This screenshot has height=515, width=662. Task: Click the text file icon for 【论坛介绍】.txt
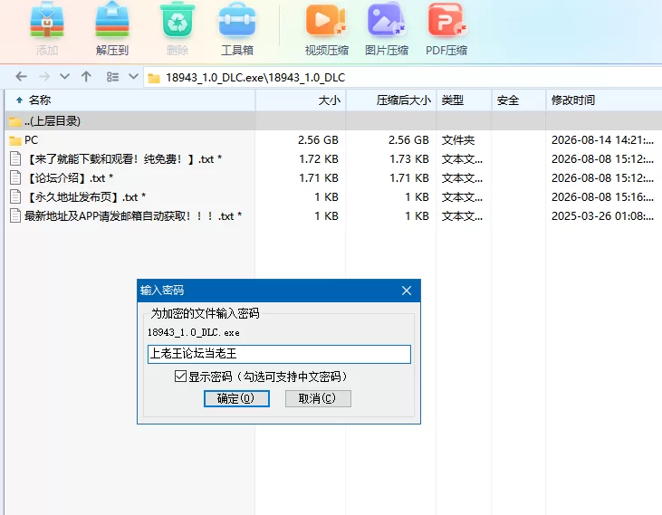15,177
